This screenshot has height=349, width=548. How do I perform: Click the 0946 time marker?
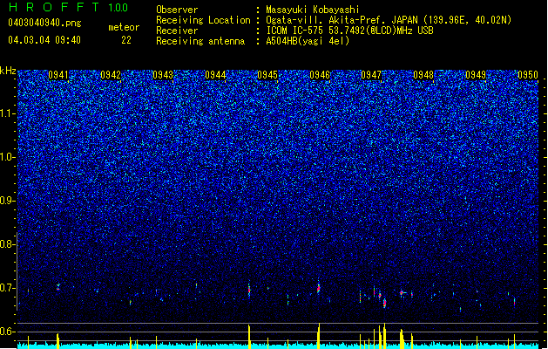(320, 75)
